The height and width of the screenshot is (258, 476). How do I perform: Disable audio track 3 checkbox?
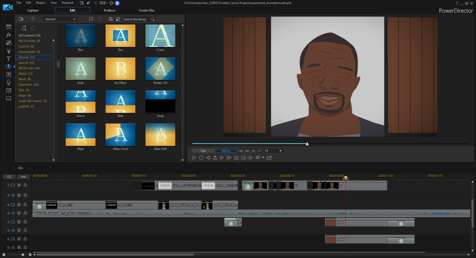19,195
